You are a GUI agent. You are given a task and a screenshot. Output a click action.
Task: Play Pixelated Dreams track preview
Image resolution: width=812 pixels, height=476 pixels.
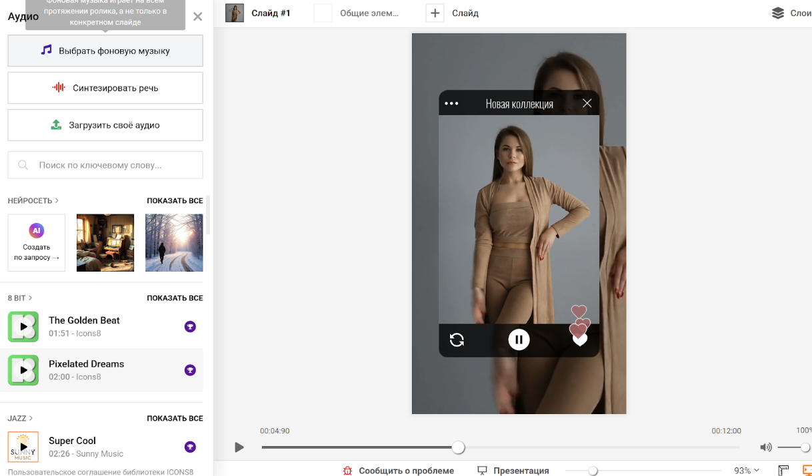pyautogui.click(x=23, y=370)
